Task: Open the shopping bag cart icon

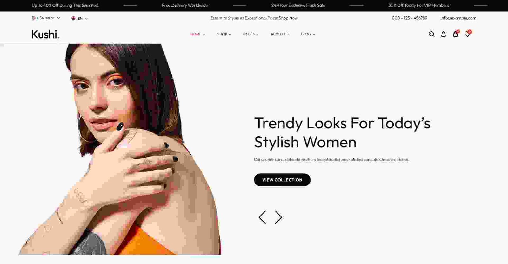Action: pos(456,34)
